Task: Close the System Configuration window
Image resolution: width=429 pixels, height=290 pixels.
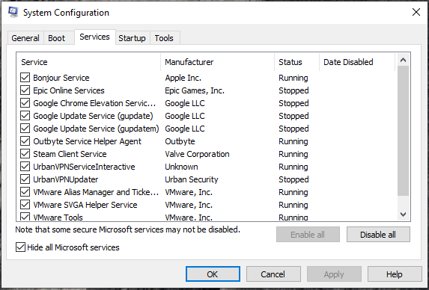Action: (x=416, y=12)
